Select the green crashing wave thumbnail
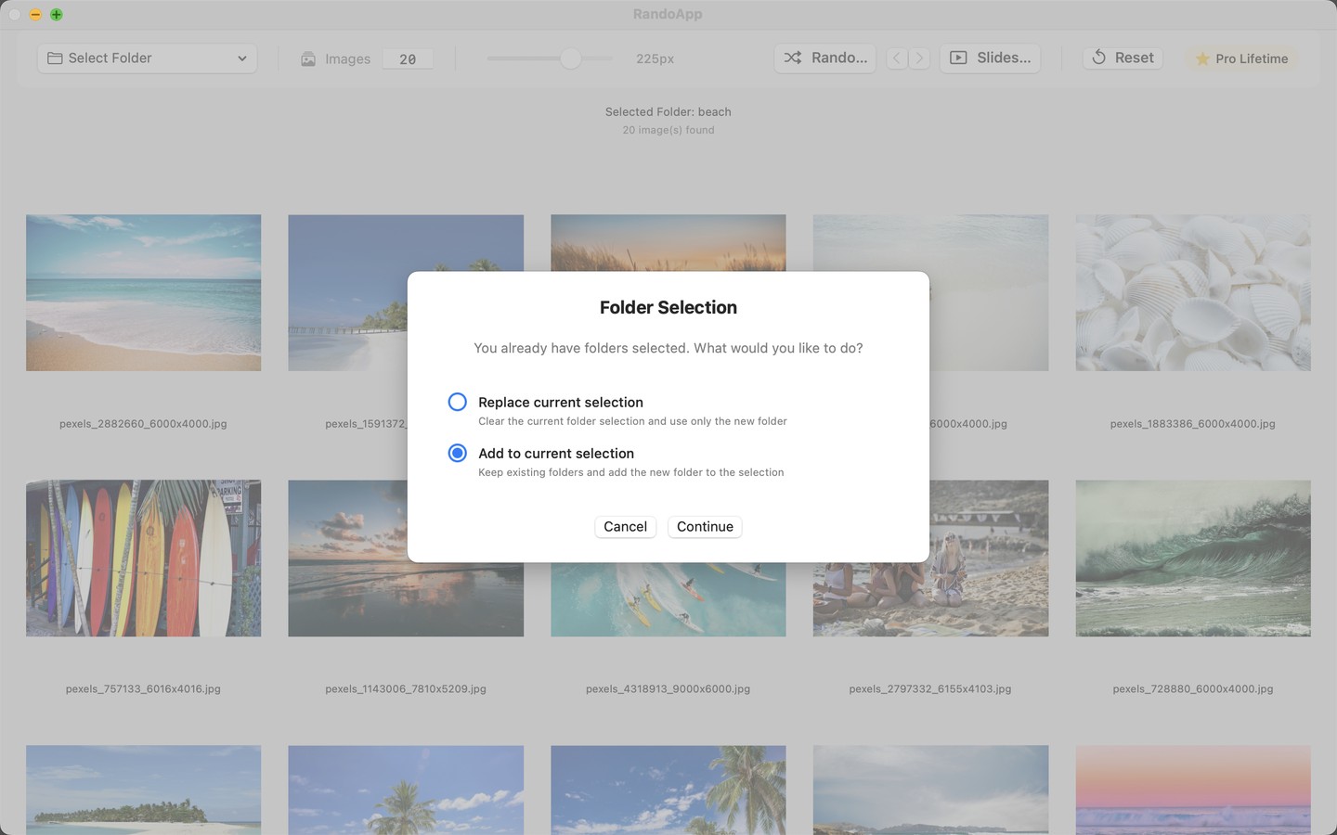This screenshot has width=1337, height=835. point(1192,558)
